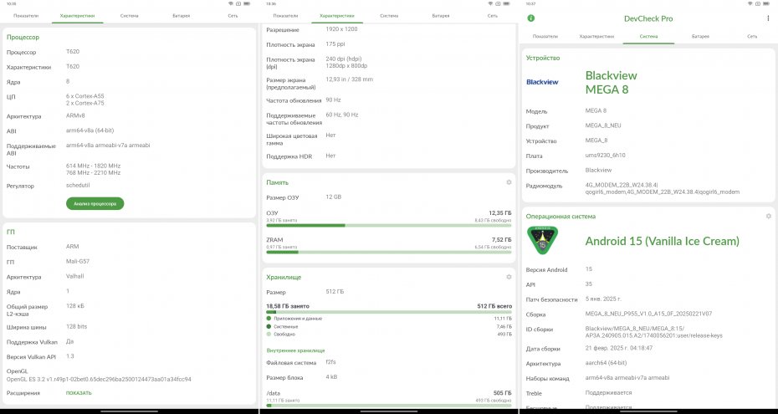Image resolution: width=778 pixels, height=414 pixels.
Task: Open the gear settings in the Хранилище card
Action: [x=509, y=277]
